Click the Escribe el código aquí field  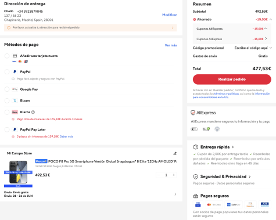tap(251, 48)
